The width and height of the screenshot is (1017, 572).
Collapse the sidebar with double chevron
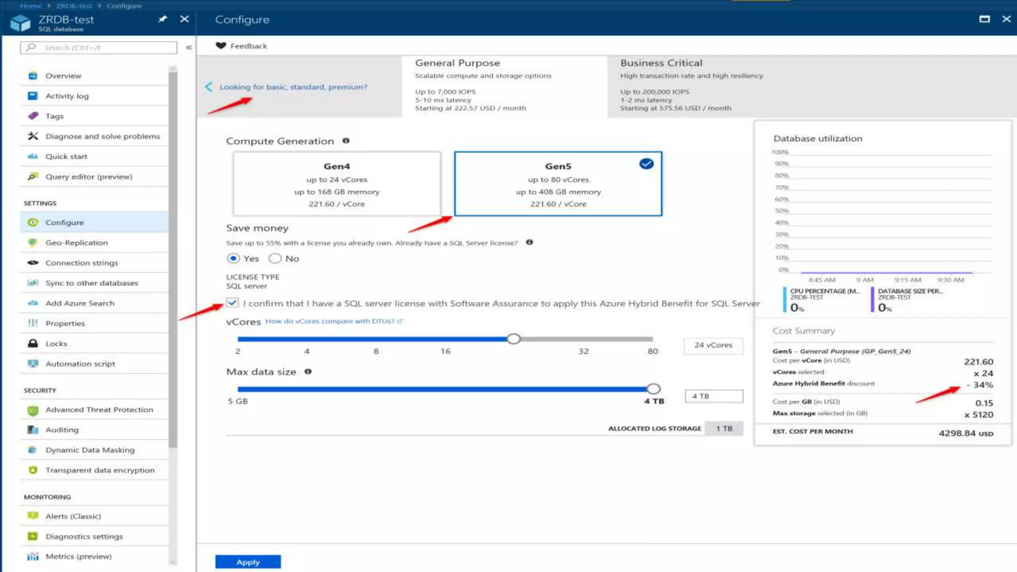tap(189, 48)
